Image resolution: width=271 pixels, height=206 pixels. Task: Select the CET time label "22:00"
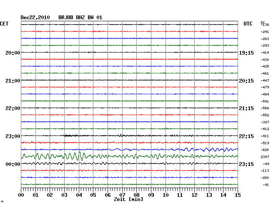tap(13, 108)
